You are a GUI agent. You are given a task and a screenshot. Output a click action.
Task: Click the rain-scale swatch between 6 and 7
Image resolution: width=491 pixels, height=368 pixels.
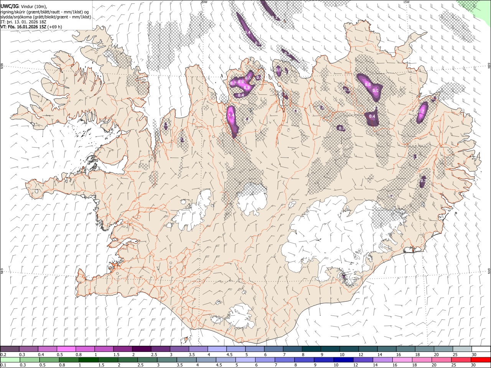point(265,360)
